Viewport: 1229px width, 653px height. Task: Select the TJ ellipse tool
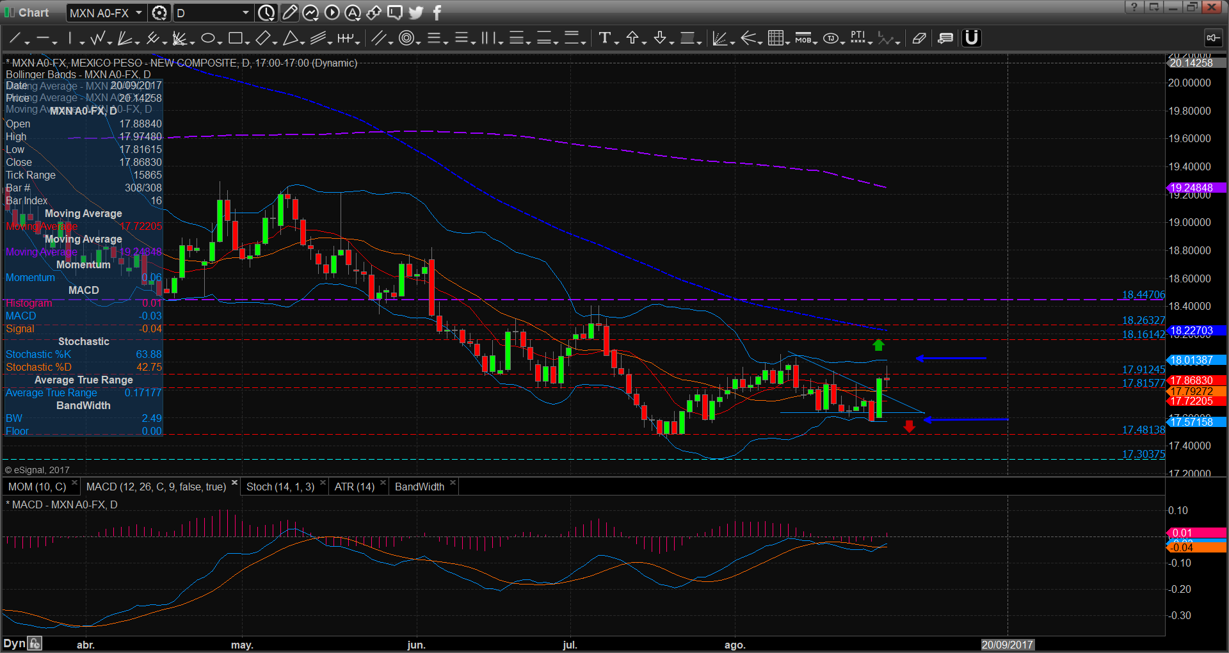pyautogui.click(x=830, y=38)
